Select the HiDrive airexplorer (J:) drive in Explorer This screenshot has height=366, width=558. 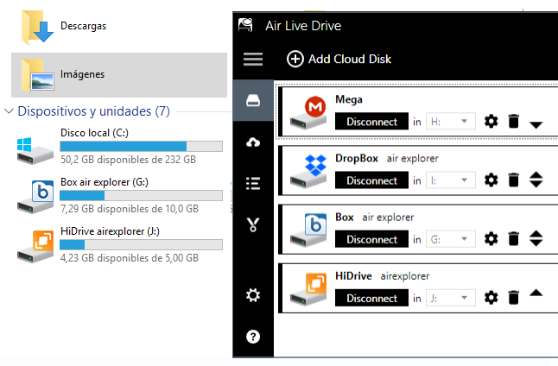pos(119,245)
